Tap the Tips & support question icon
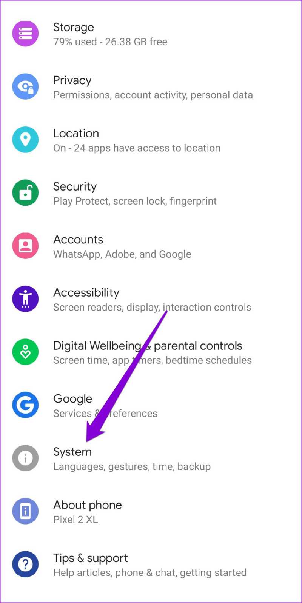This screenshot has height=603, width=302. 25,565
